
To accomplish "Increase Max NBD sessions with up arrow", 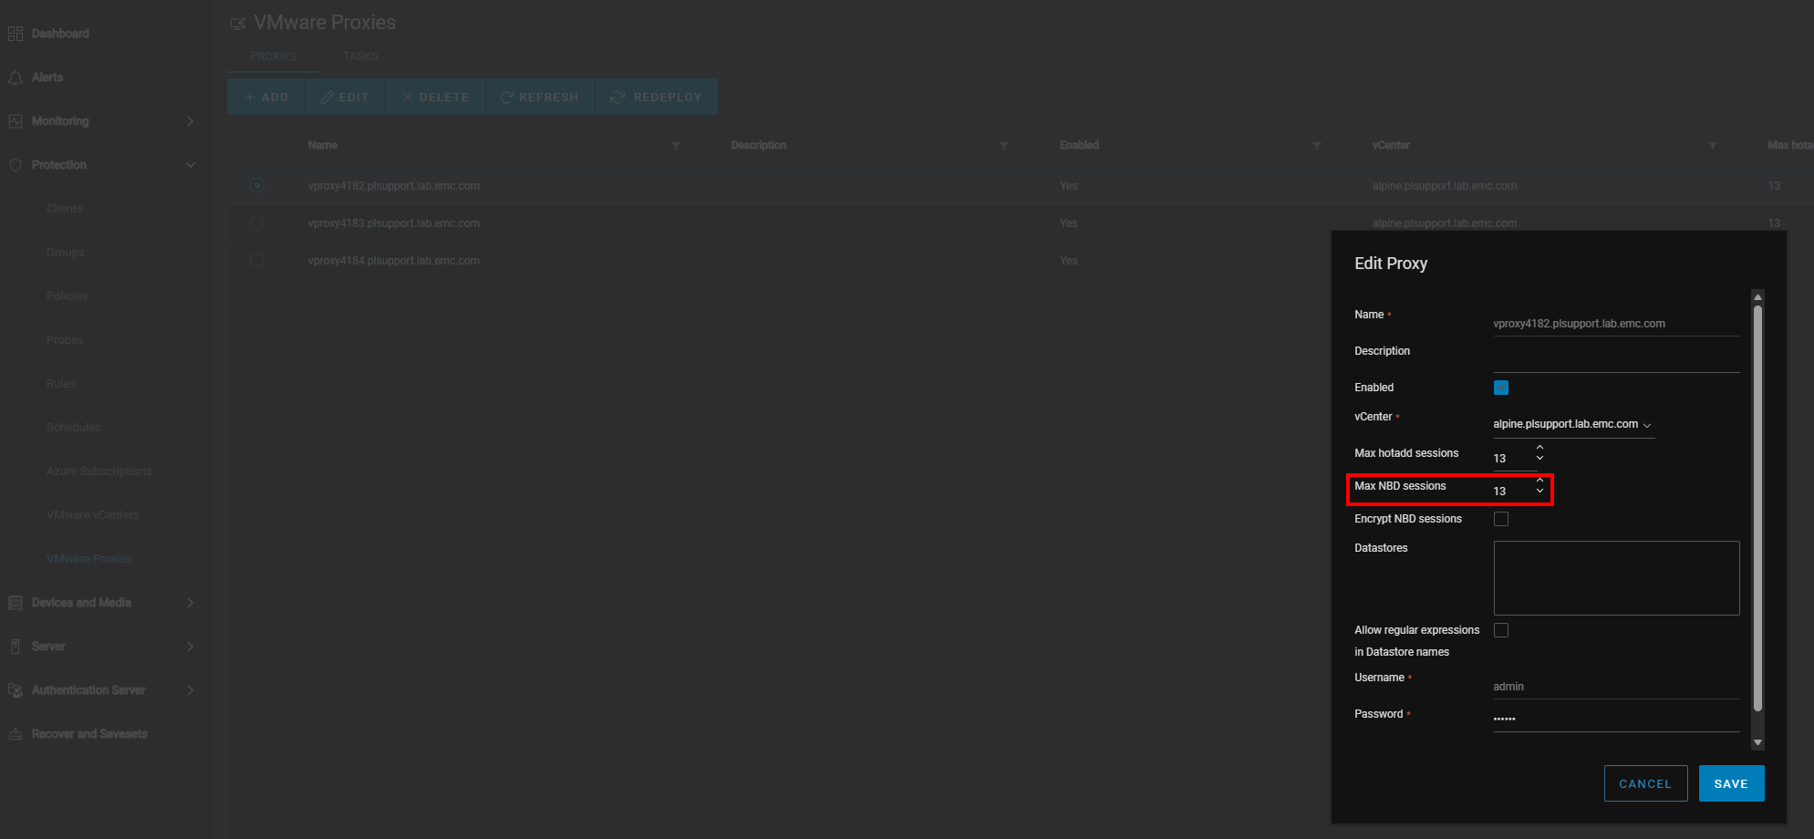I will pos(1539,481).
